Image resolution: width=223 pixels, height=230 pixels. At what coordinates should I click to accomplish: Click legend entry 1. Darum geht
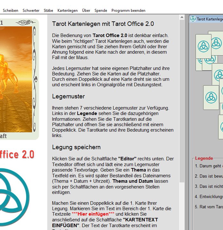(209, 166)
